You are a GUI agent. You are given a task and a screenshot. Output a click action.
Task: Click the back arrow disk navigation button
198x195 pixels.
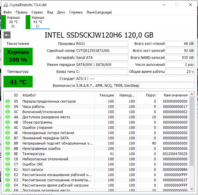(x=7, y=35)
